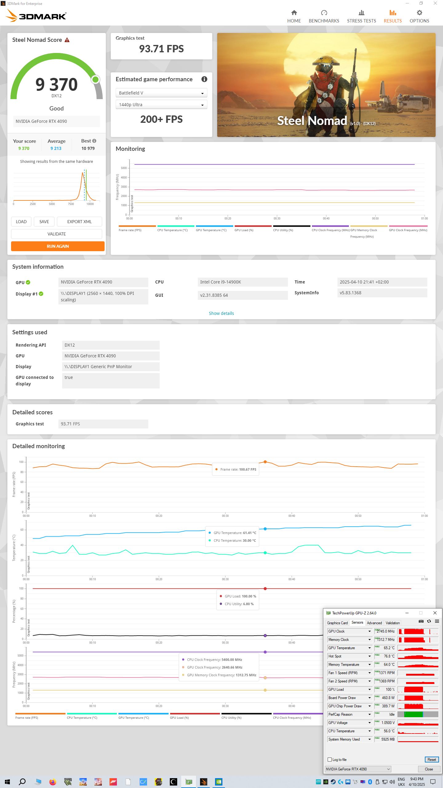
Task: Open the notification center icon
Action: coord(433,782)
